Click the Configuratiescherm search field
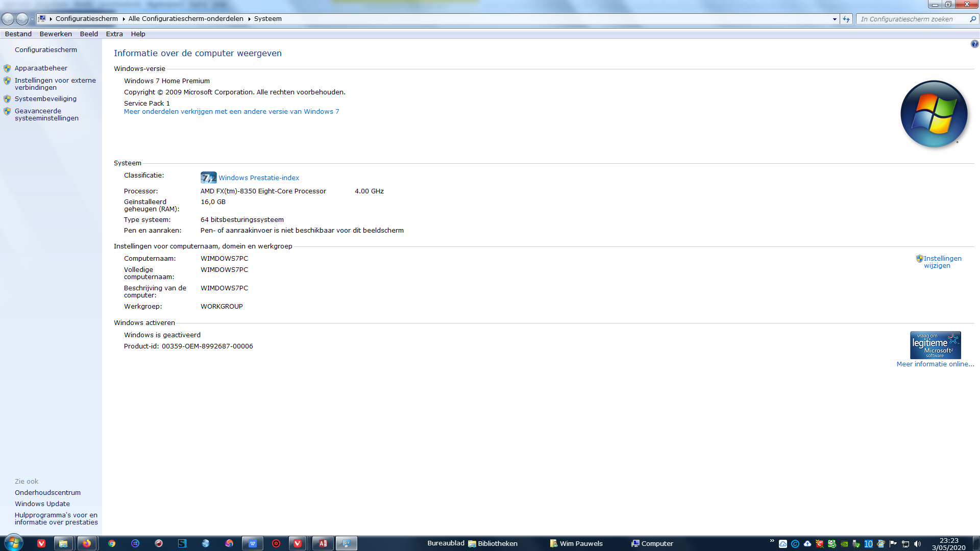 [x=914, y=19]
